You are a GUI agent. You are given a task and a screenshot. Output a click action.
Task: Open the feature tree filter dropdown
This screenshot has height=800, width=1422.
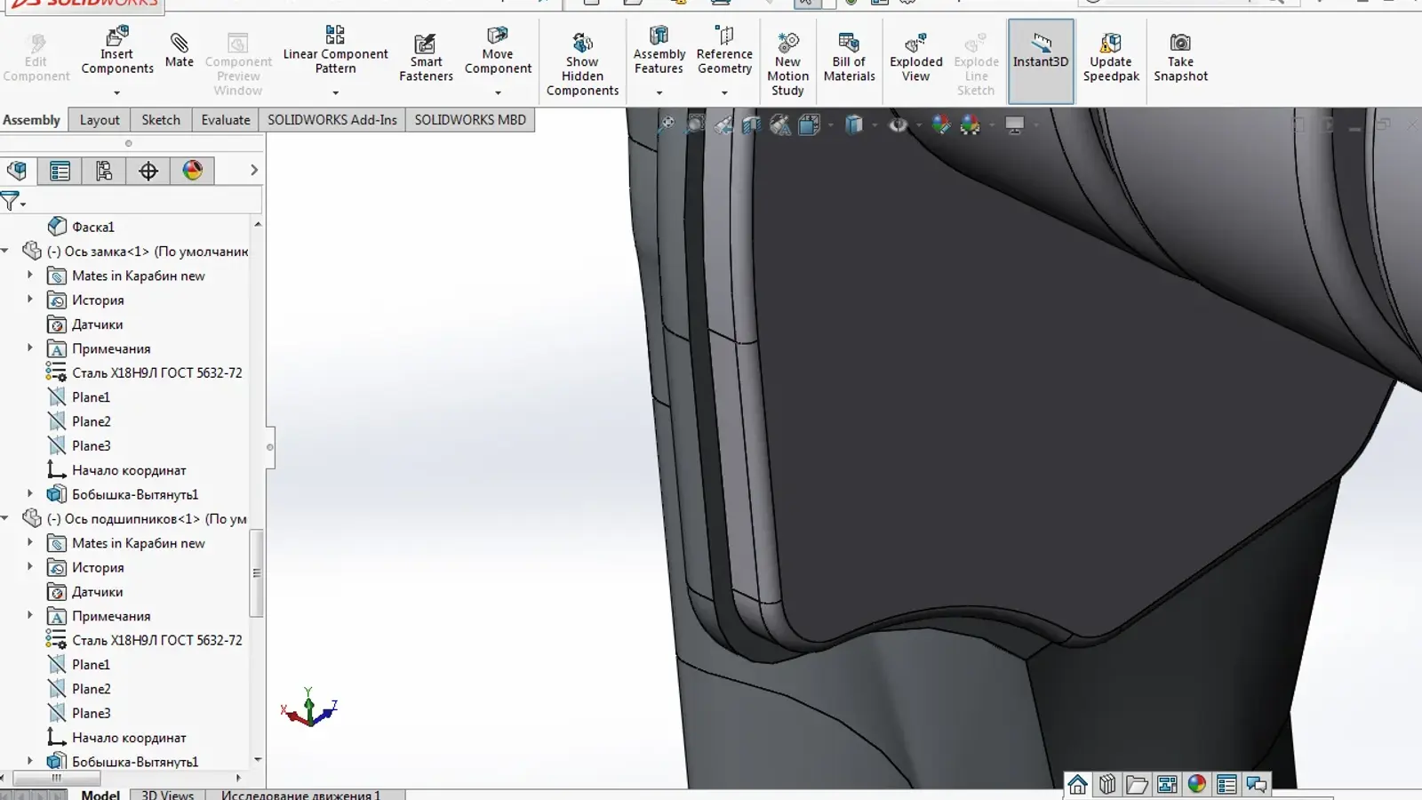click(x=13, y=202)
